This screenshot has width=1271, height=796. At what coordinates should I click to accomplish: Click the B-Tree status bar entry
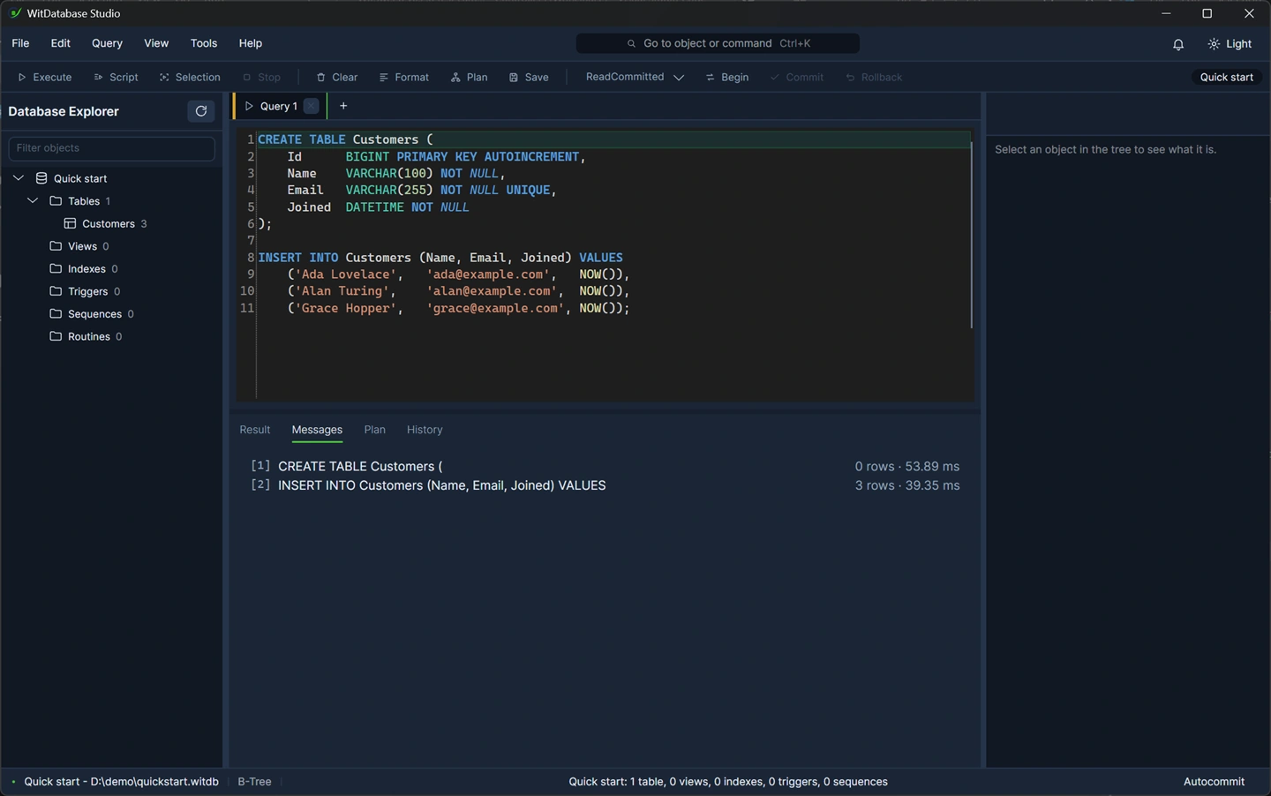coord(254,782)
